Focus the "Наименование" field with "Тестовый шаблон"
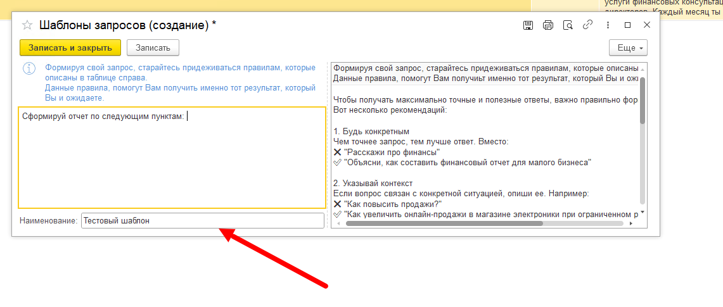723x307 pixels. coord(202,220)
